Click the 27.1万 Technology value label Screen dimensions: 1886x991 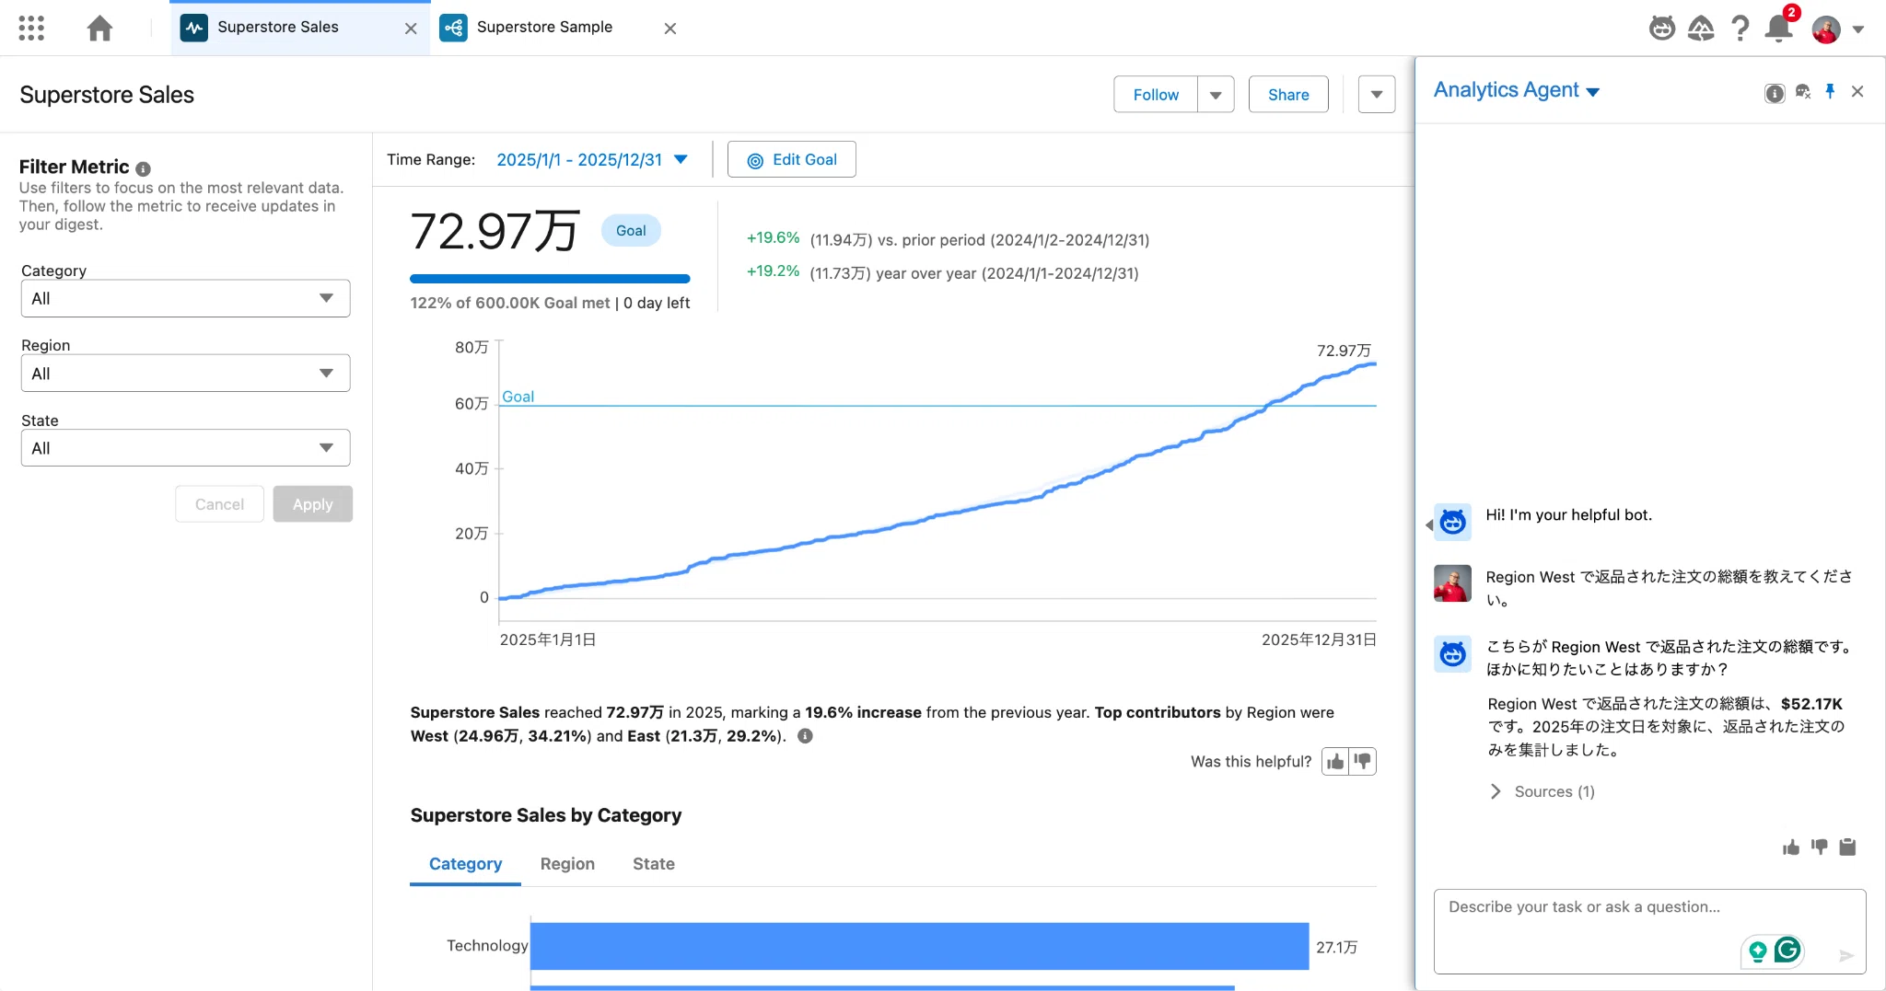tap(1336, 947)
